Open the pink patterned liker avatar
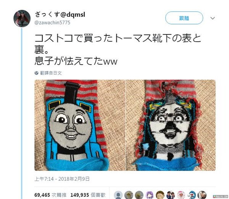Image resolution: width=229 pixels, height=199 pixels. (181, 195)
